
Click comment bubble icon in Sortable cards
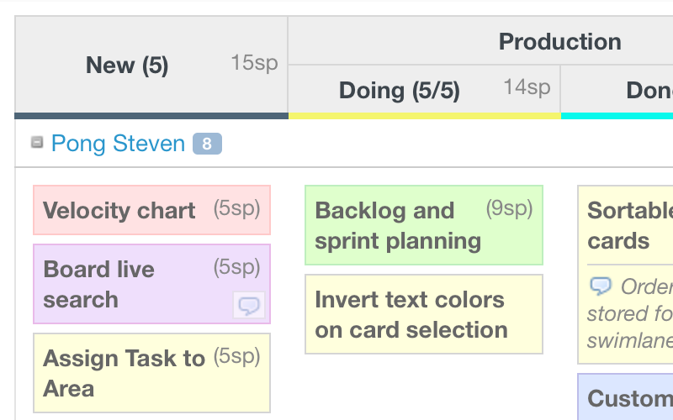600,286
